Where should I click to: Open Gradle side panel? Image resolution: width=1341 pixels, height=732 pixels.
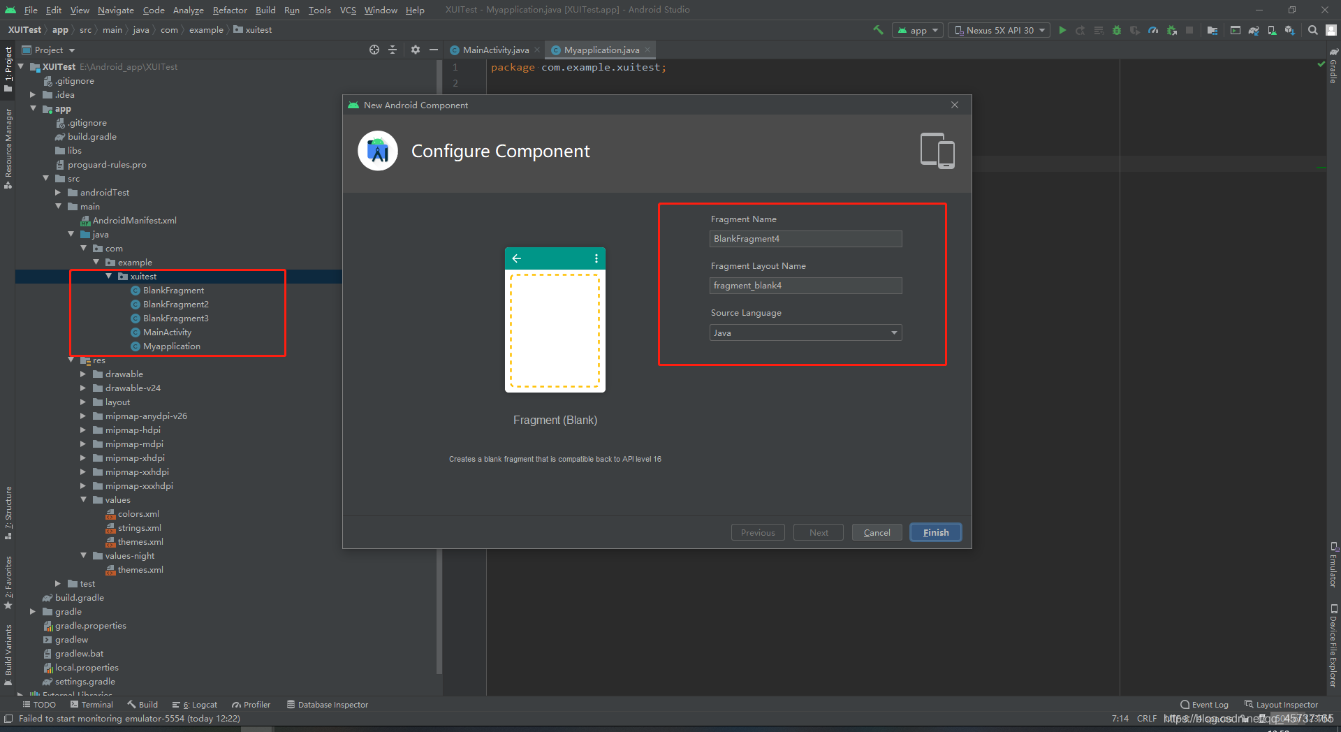pyautogui.click(x=1333, y=66)
